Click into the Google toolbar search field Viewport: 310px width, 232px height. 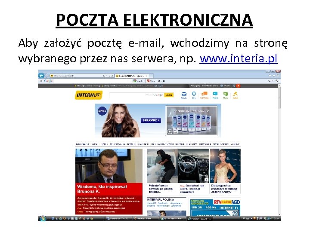[91, 81]
